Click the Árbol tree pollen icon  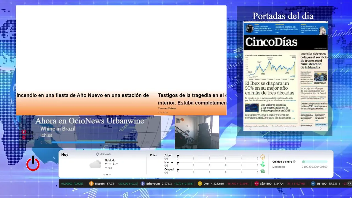pyautogui.click(x=263, y=157)
